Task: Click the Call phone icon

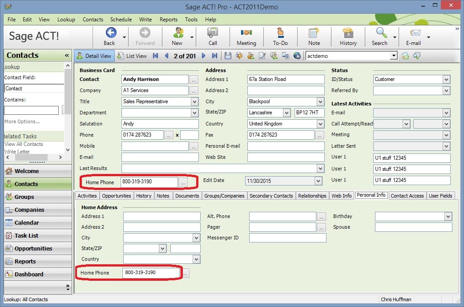Action: tap(213, 32)
